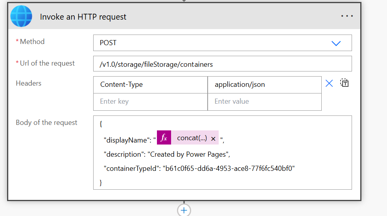Click the fx expression icon
The image size is (387, 216).
pos(164,138)
